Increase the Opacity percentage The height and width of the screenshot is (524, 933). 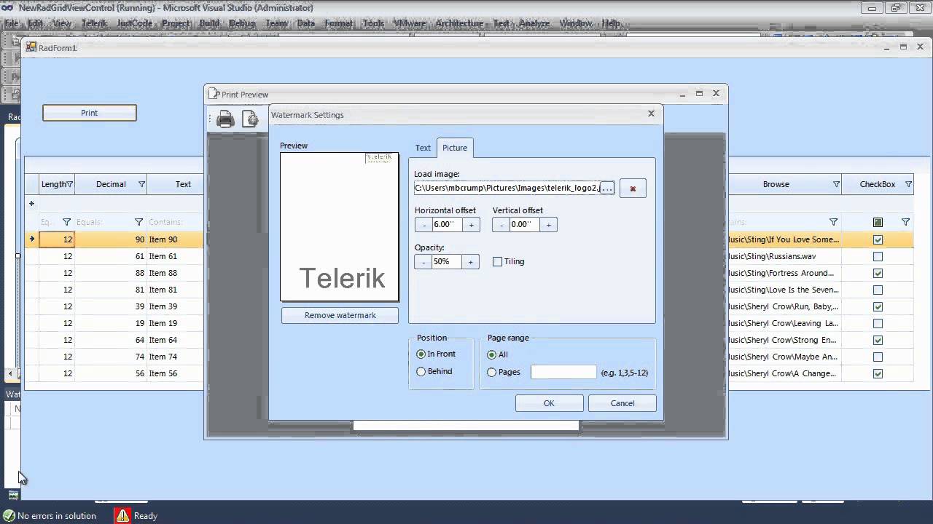pyautogui.click(x=471, y=261)
